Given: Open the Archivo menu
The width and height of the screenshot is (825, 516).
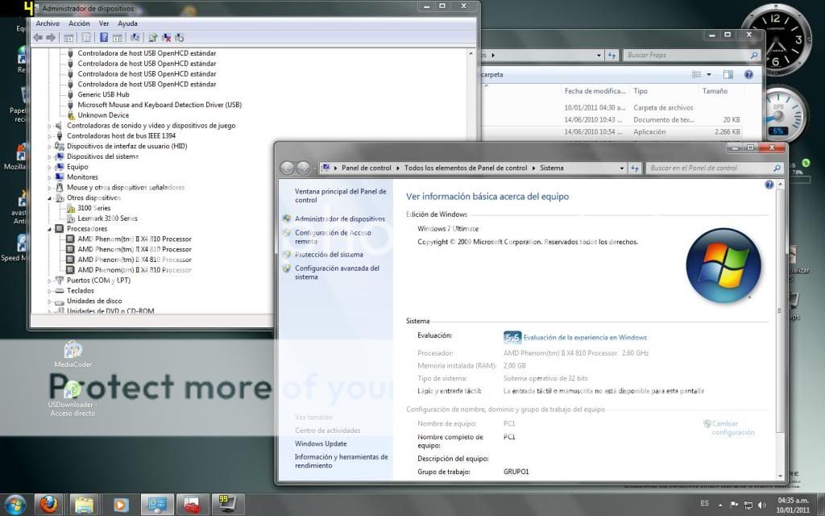Looking at the screenshot, I should coord(48,23).
